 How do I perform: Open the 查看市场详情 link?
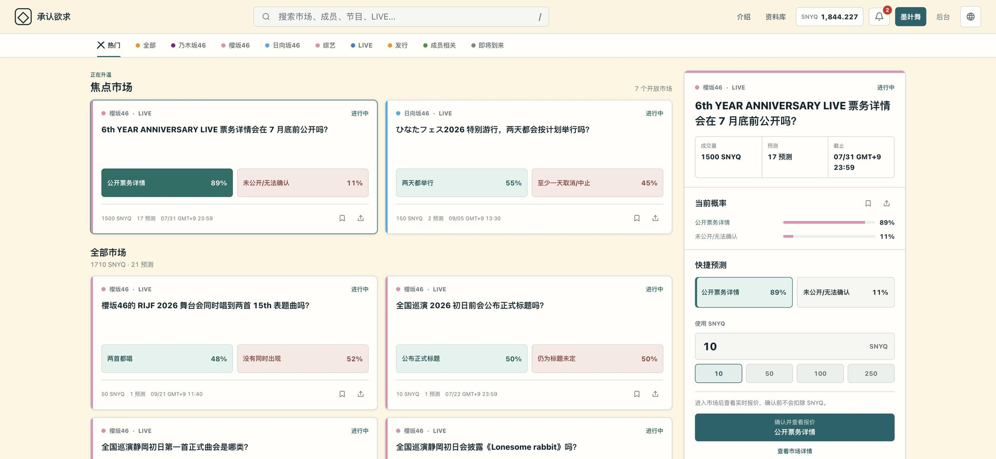(795, 451)
